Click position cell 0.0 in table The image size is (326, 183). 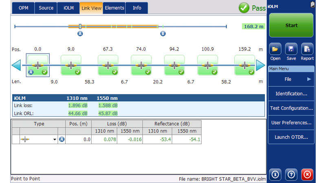[78, 139]
